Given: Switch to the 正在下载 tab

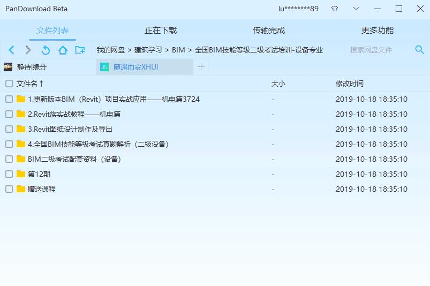Looking at the screenshot, I should pos(161,30).
